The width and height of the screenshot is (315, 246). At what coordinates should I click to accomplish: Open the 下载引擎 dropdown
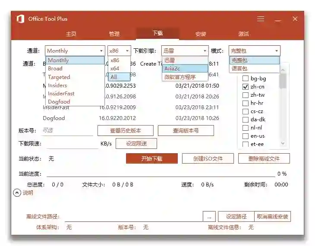point(185,50)
